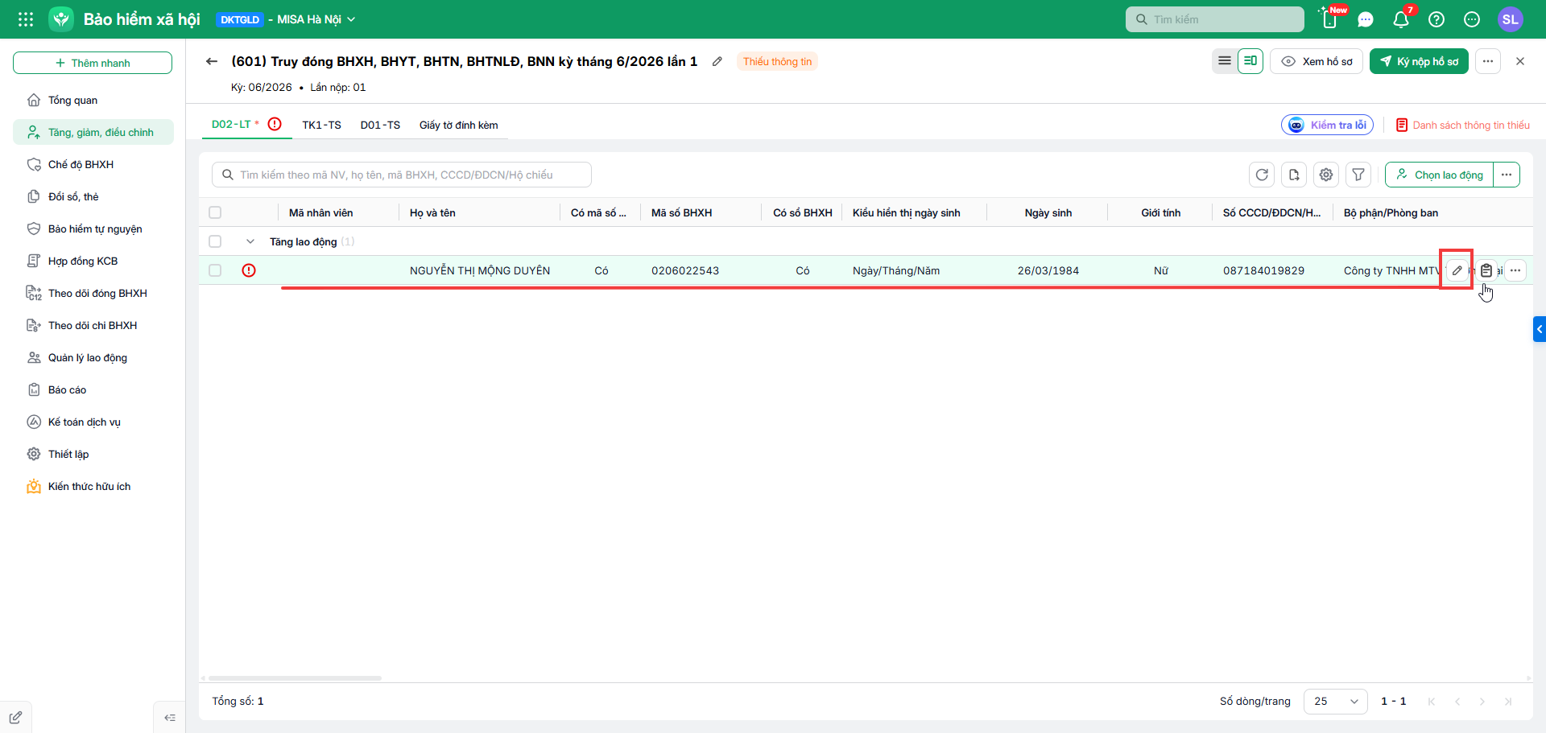Tick the select-all checkbox in table header
The width and height of the screenshot is (1546, 733).
pyautogui.click(x=215, y=212)
